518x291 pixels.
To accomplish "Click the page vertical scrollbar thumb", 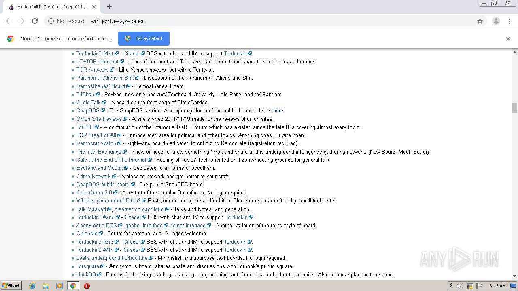I will (515, 108).
